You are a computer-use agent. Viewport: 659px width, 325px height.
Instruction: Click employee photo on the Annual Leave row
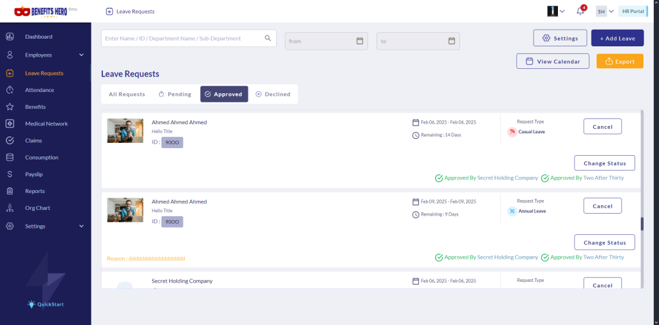pyautogui.click(x=125, y=209)
